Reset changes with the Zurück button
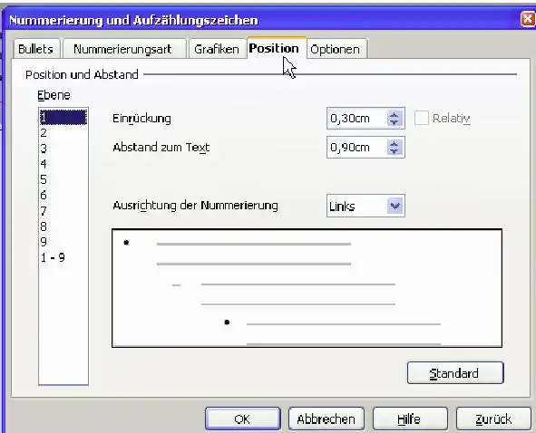536x433 pixels. click(493, 419)
